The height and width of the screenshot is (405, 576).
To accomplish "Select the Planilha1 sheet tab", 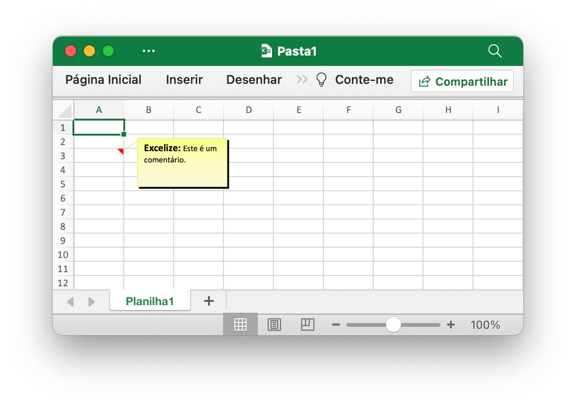I will [x=150, y=301].
